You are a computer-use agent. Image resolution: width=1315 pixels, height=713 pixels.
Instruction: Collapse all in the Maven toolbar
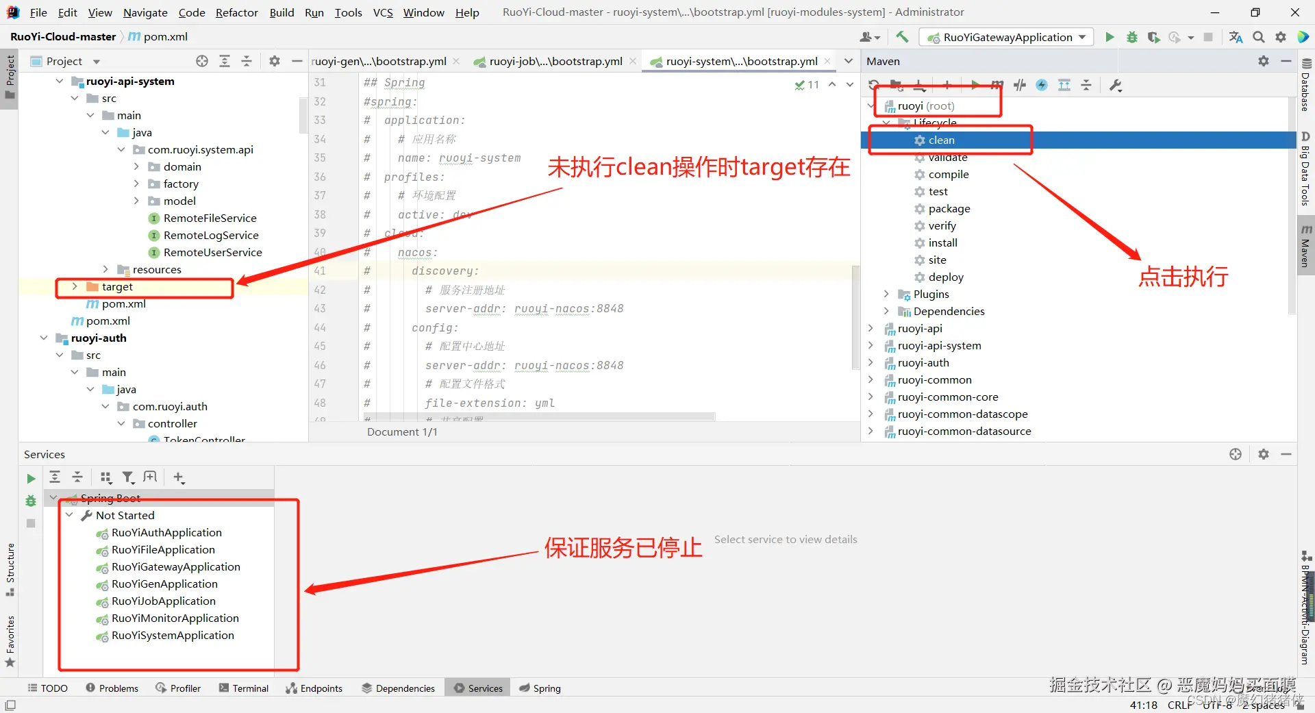(1086, 85)
